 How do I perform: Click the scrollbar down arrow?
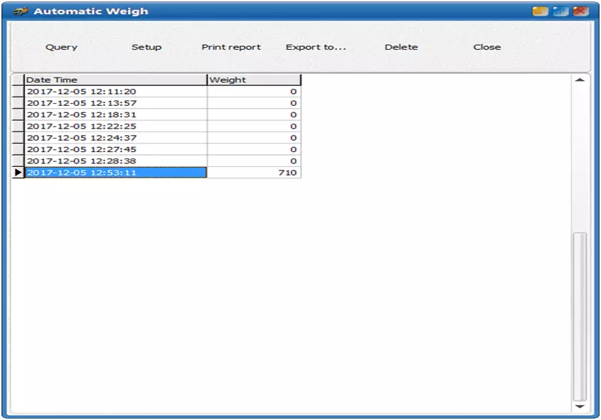pyautogui.click(x=580, y=406)
